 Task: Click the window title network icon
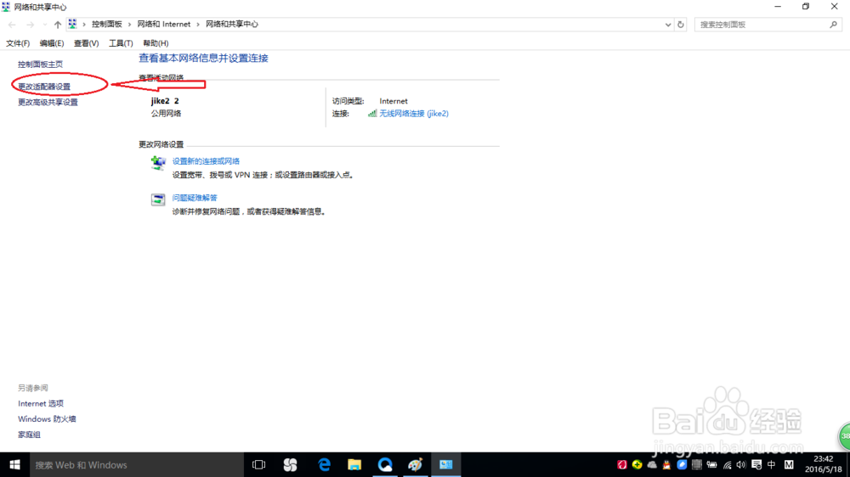click(6, 7)
